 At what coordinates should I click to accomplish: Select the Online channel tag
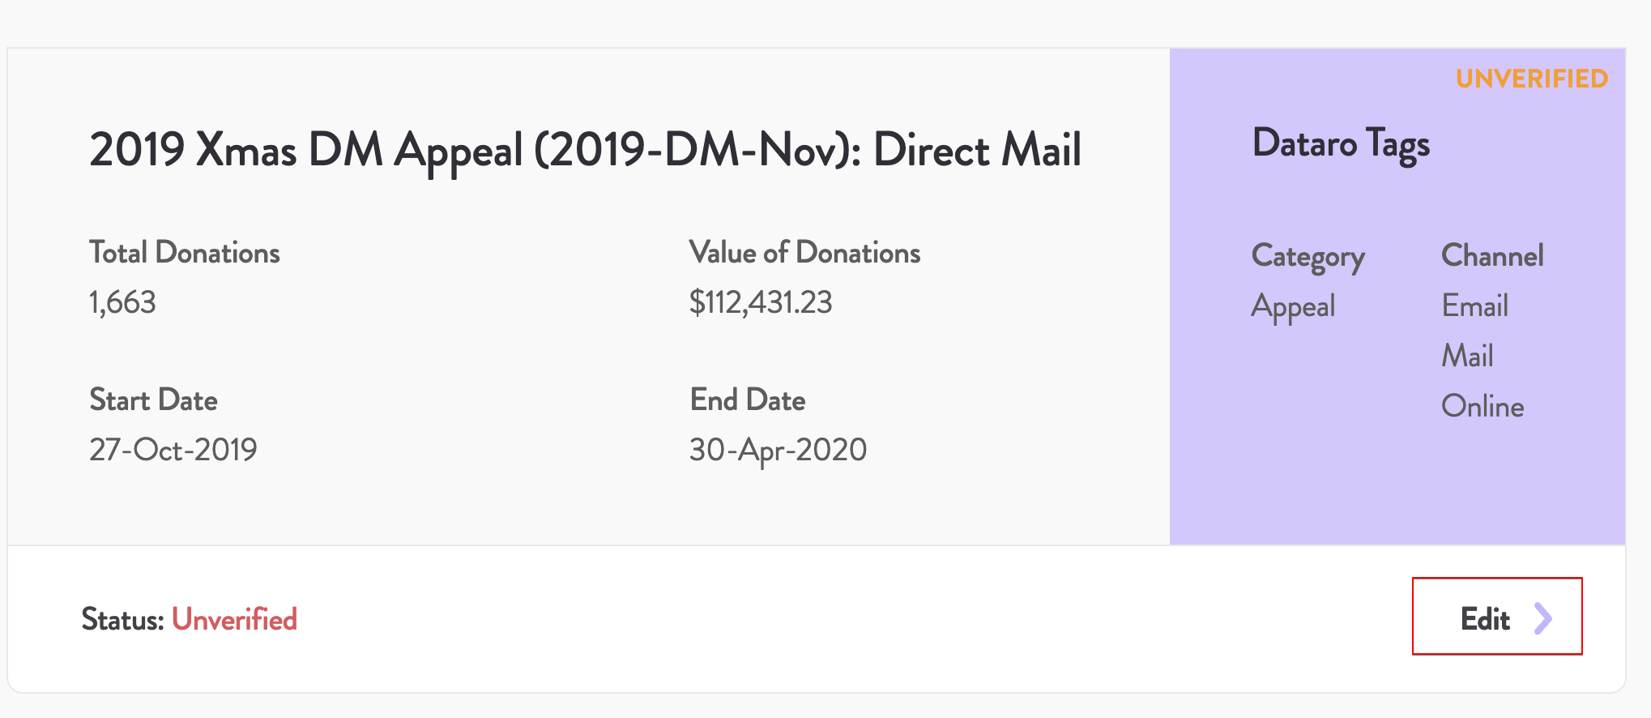click(1482, 406)
